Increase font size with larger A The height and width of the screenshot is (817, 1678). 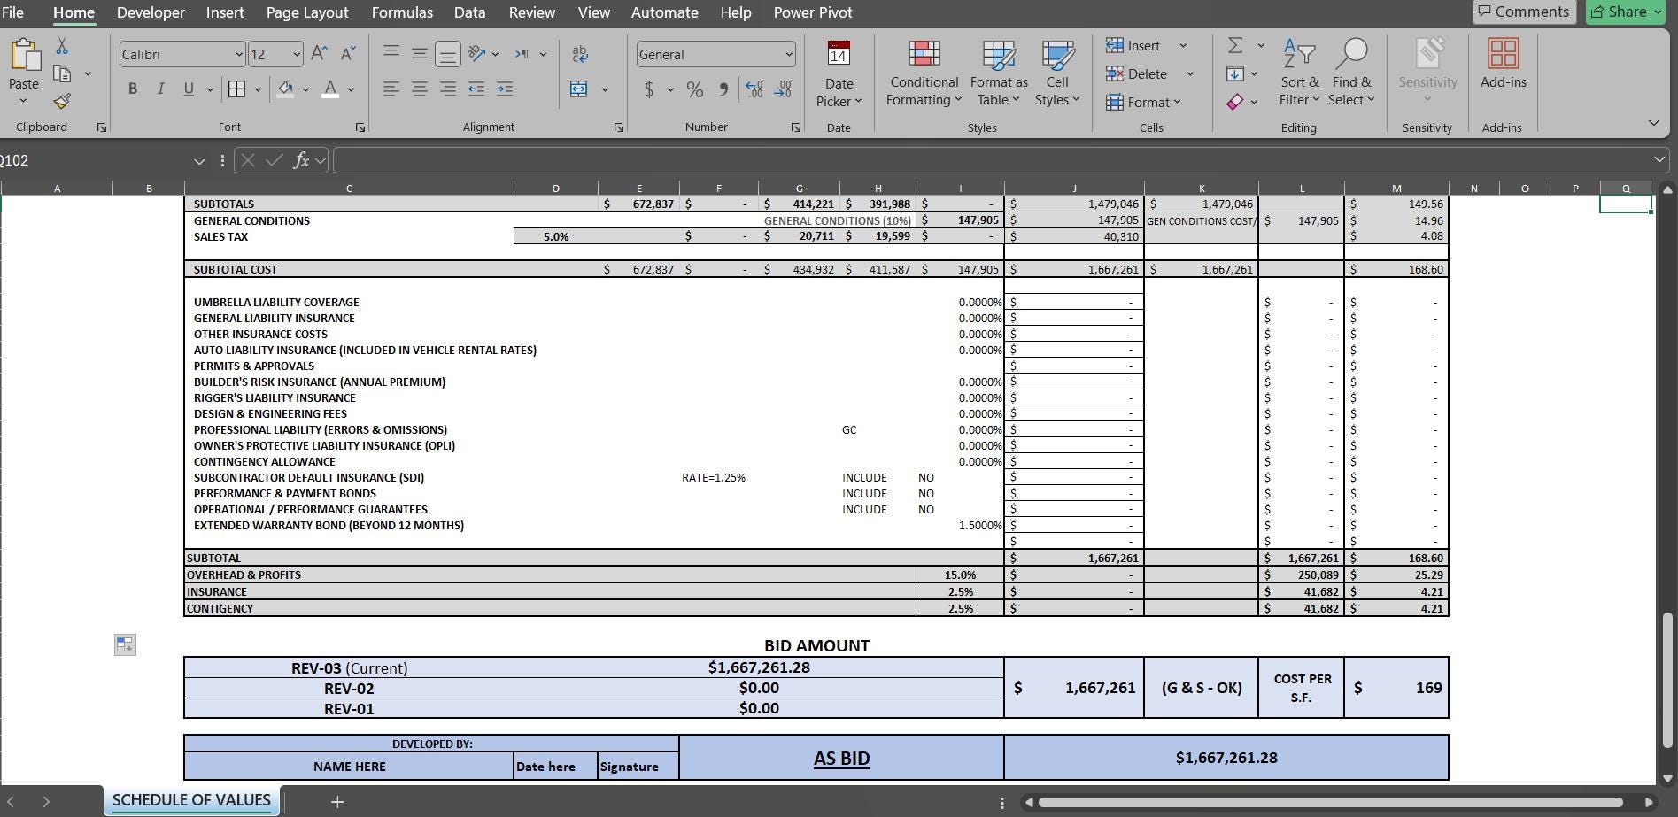(319, 54)
